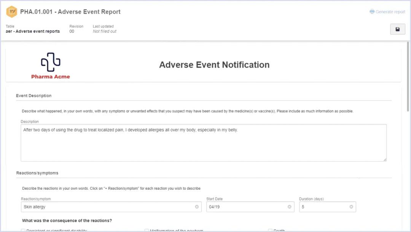411x232 pixels.
Task: Click the aer - Adverse event reports table name
Action: coord(33,31)
